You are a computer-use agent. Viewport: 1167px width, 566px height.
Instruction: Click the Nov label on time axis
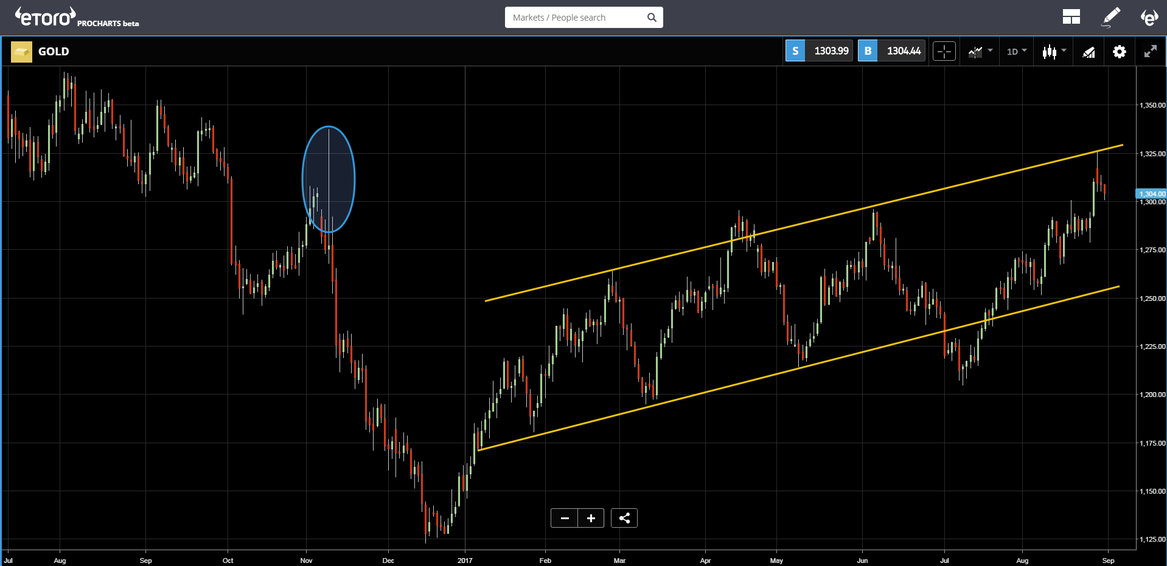pyautogui.click(x=306, y=561)
